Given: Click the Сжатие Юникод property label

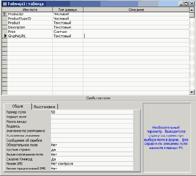Looking at the screenshot, I should [19, 159].
